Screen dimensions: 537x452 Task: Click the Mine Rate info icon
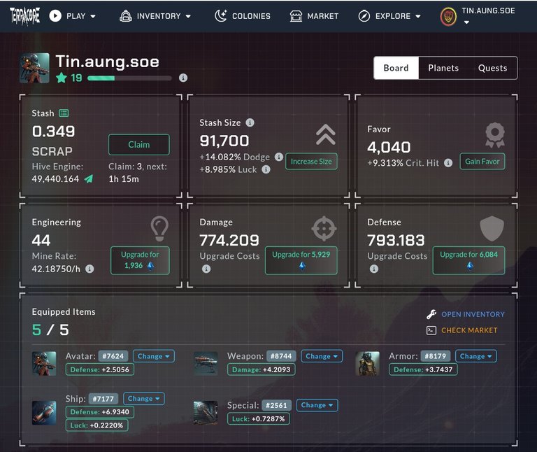coord(89,269)
